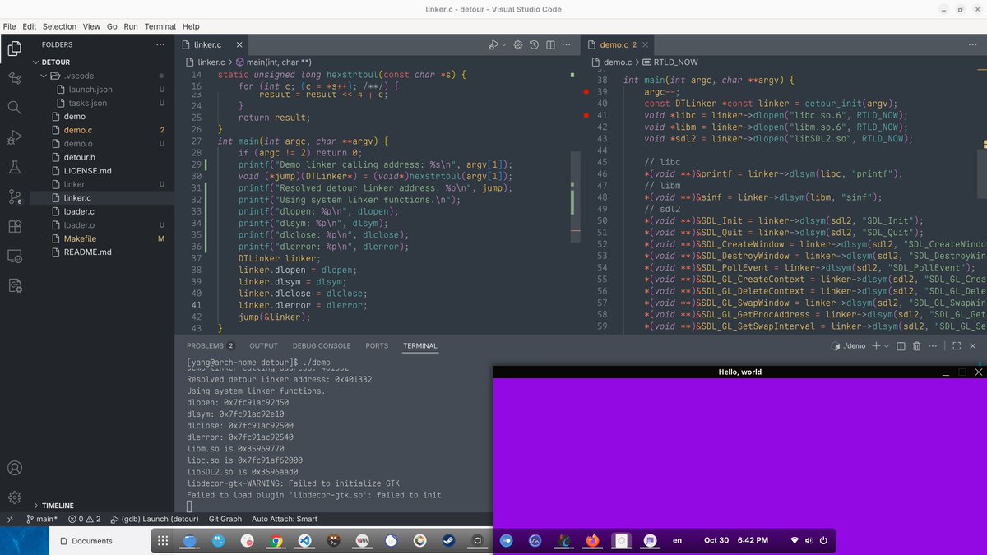Close the terminal panel
Screen dimensions: 987x555
pos(971,346)
